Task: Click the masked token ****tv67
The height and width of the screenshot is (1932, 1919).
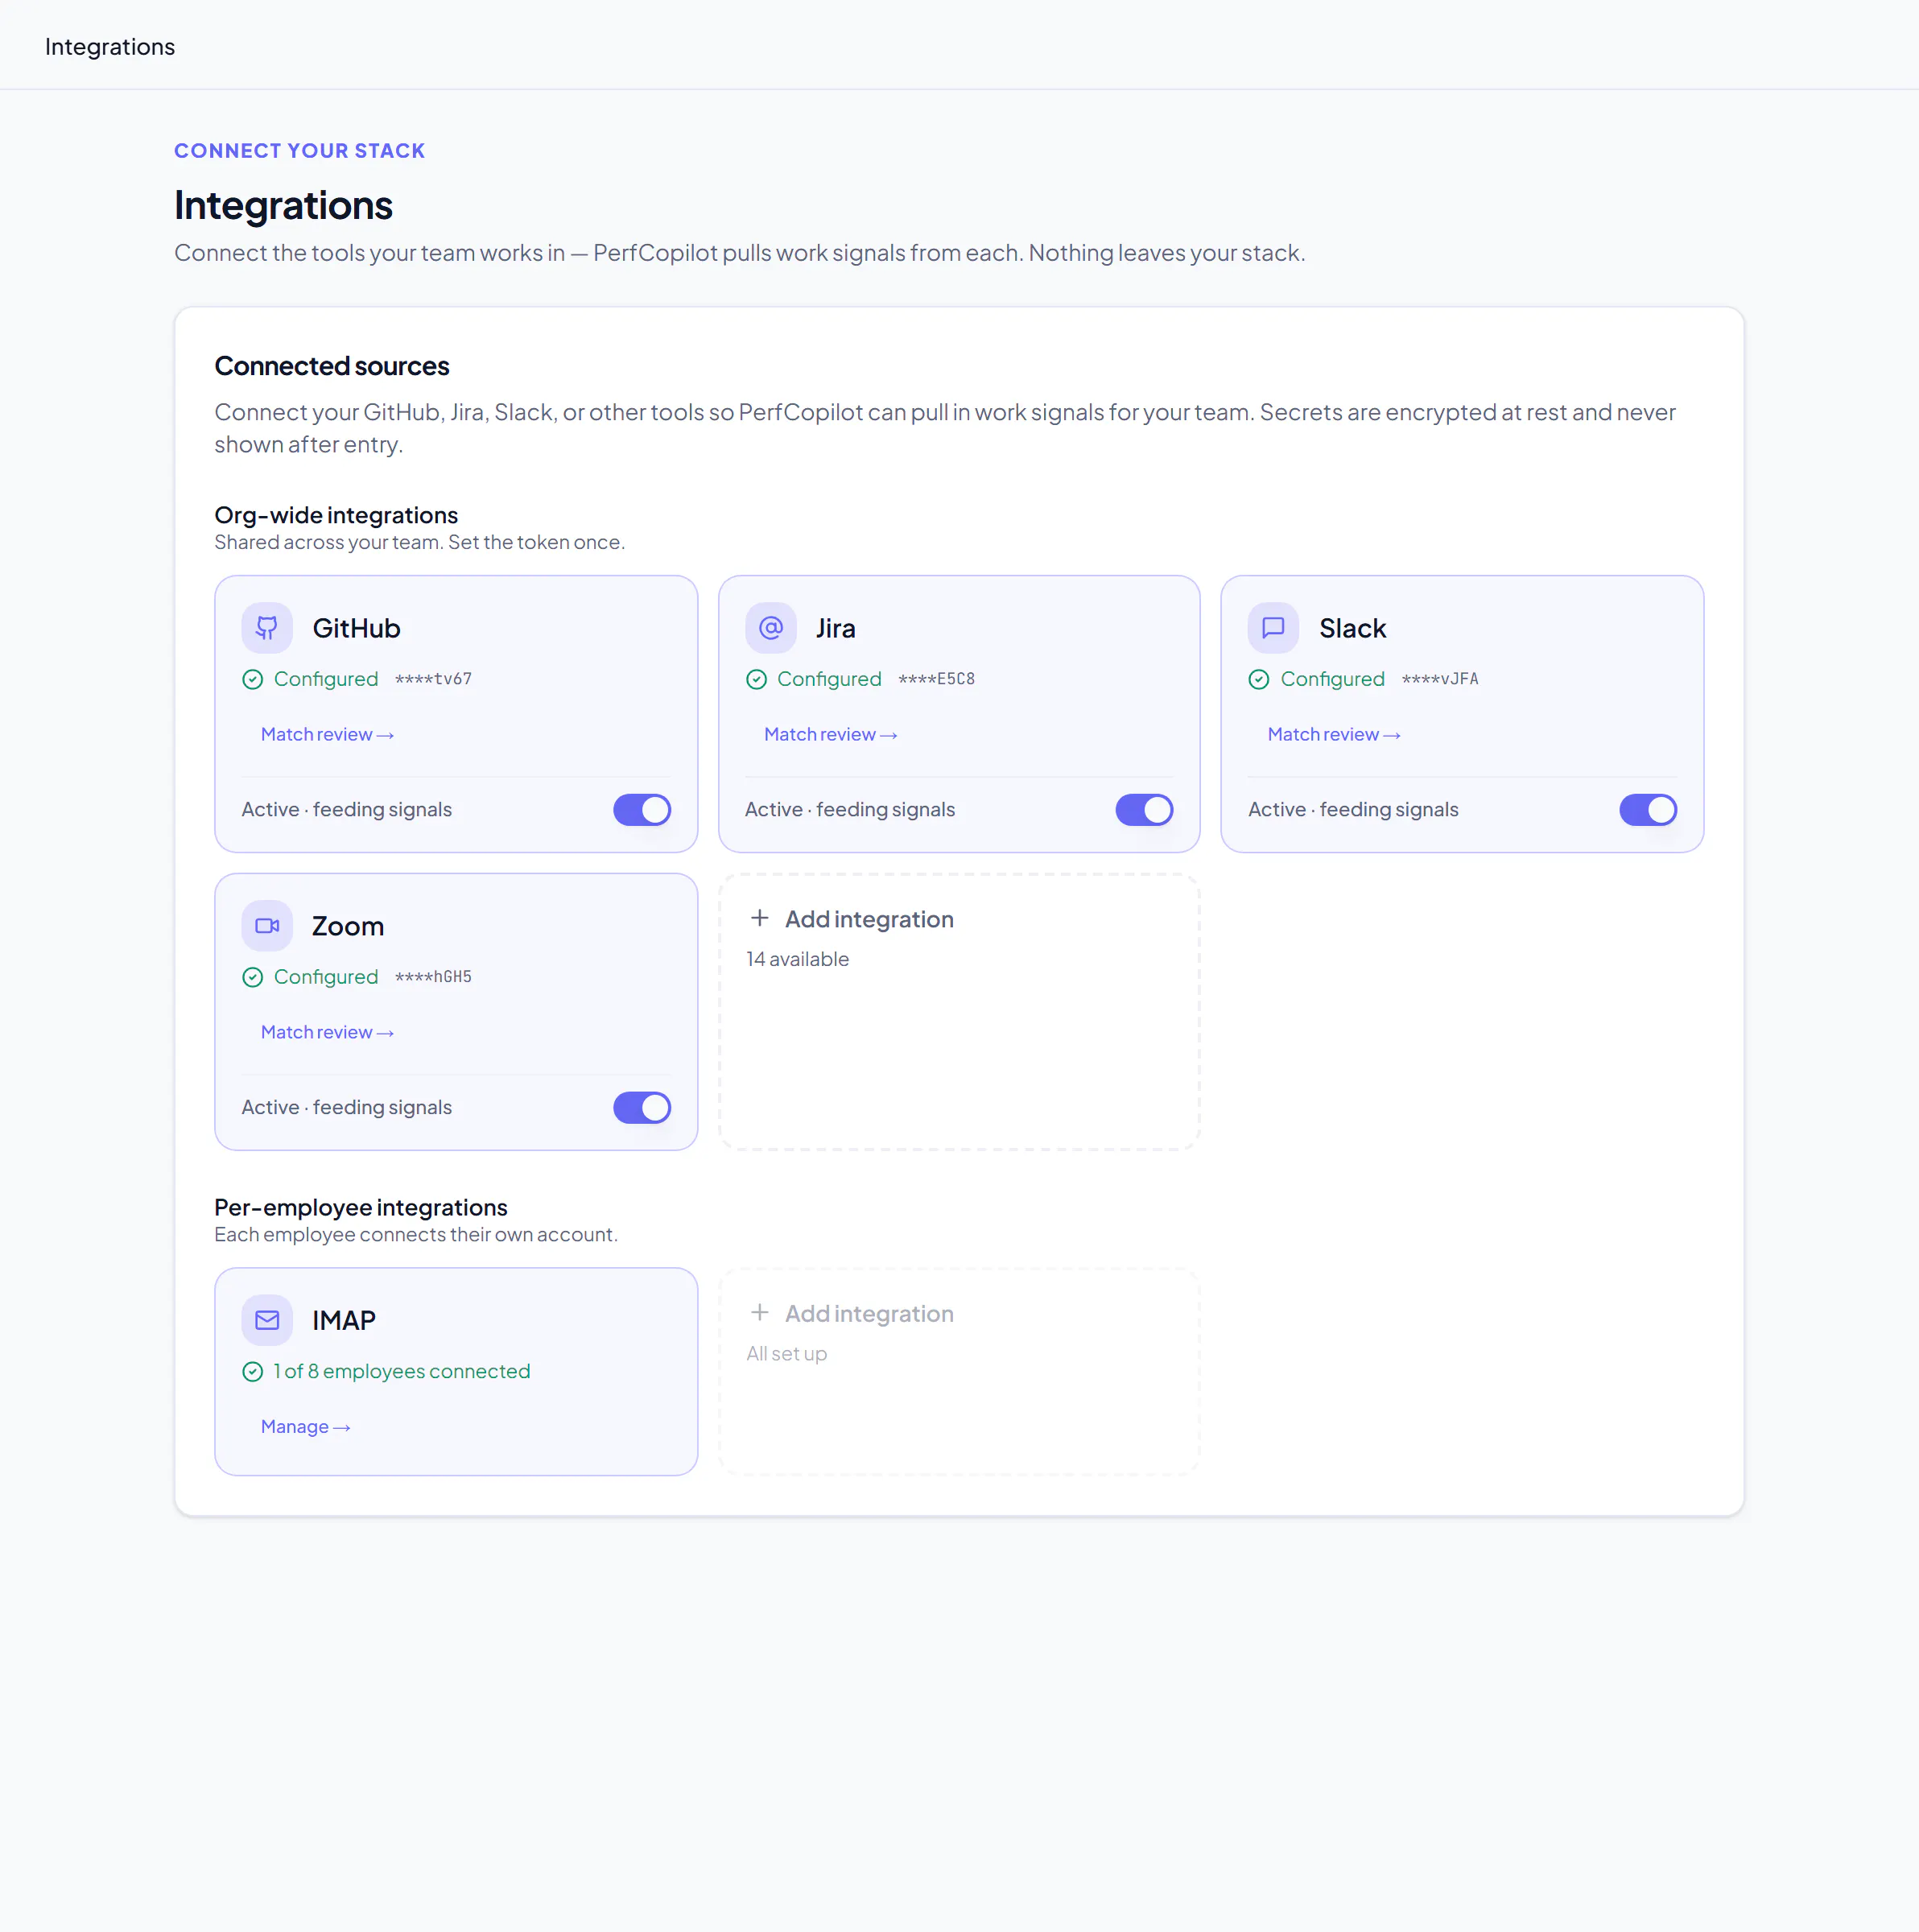Action: click(433, 679)
